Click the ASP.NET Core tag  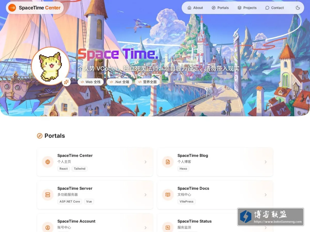click(x=70, y=202)
